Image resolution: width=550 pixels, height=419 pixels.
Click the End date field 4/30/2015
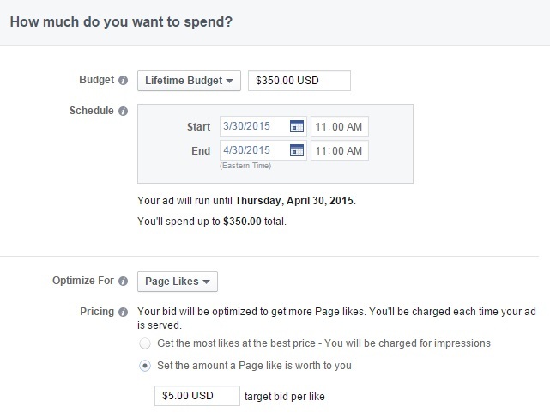click(x=255, y=151)
